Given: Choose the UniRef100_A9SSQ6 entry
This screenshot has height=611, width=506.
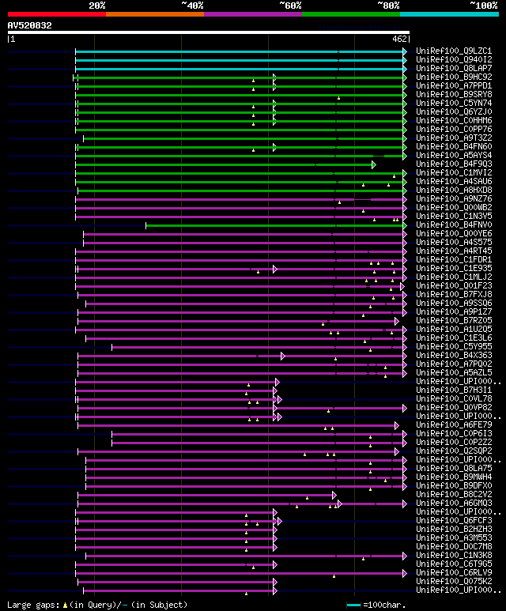Looking at the screenshot, I should point(454,304).
